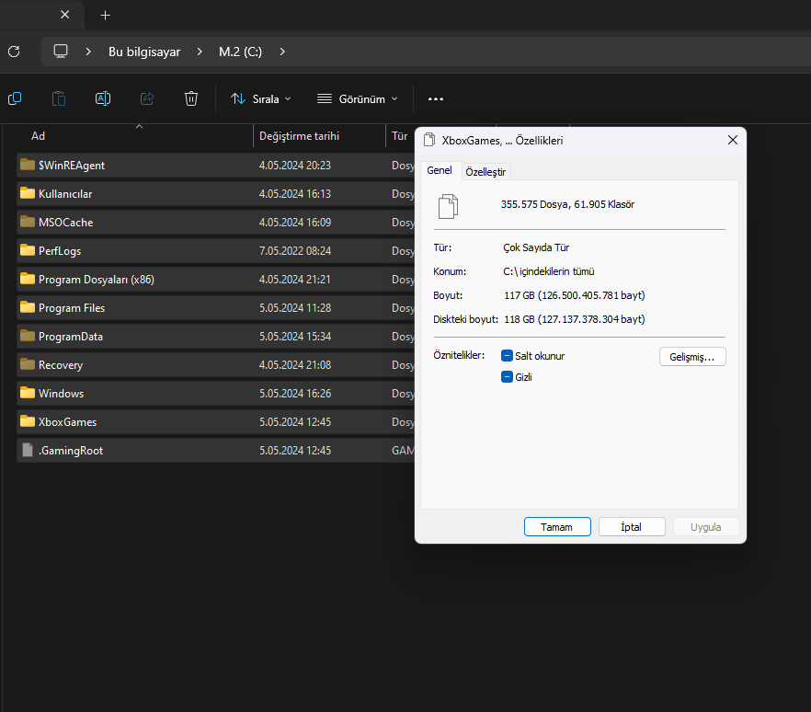Click the See more three-dots icon

click(x=436, y=98)
